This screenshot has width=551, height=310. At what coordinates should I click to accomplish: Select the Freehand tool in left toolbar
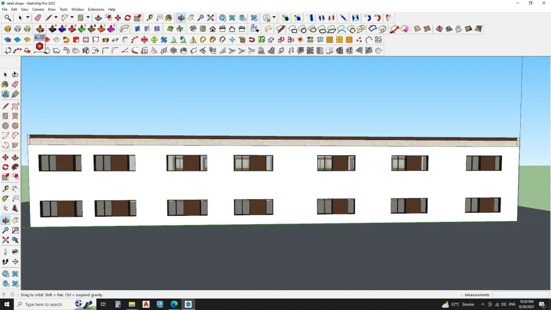[15, 106]
